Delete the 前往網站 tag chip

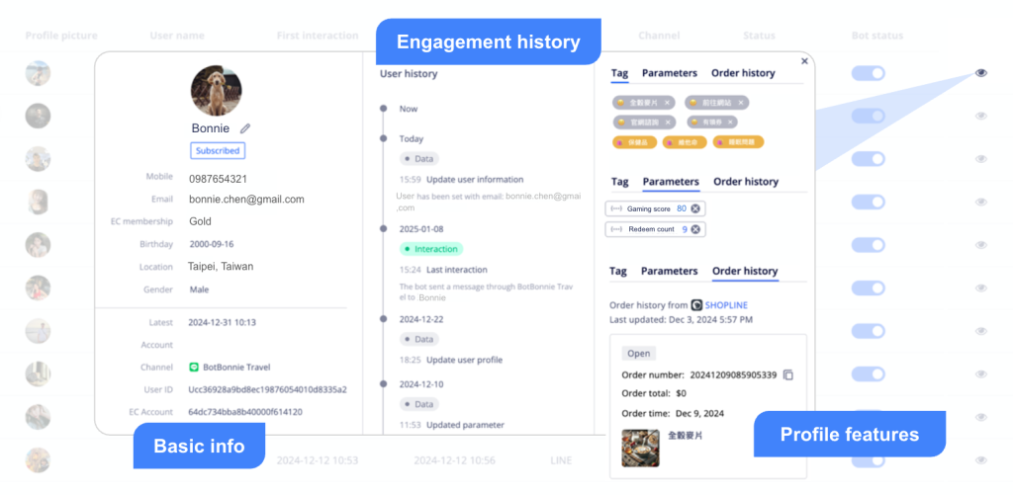tap(740, 103)
